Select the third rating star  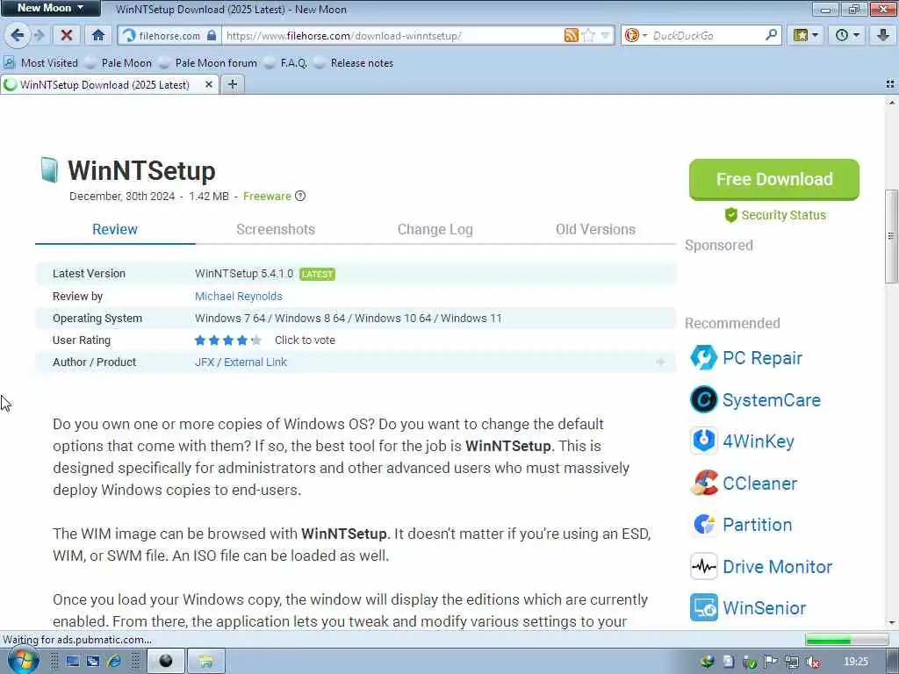pos(228,341)
